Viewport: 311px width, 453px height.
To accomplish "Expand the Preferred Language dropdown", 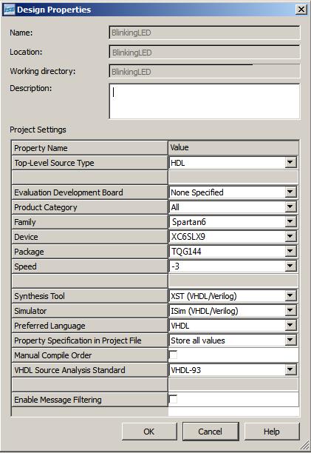I will pos(290,325).
